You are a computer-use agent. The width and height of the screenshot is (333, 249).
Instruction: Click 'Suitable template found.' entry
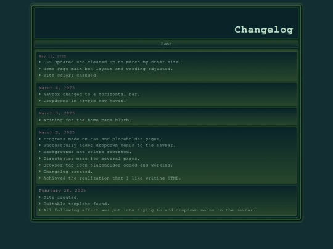(x=76, y=204)
